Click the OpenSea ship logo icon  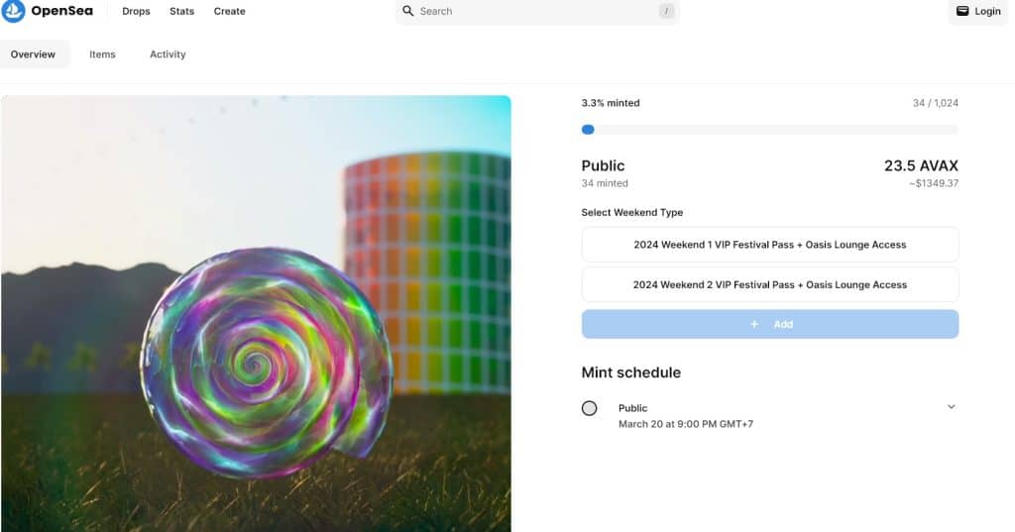tap(13, 10)
